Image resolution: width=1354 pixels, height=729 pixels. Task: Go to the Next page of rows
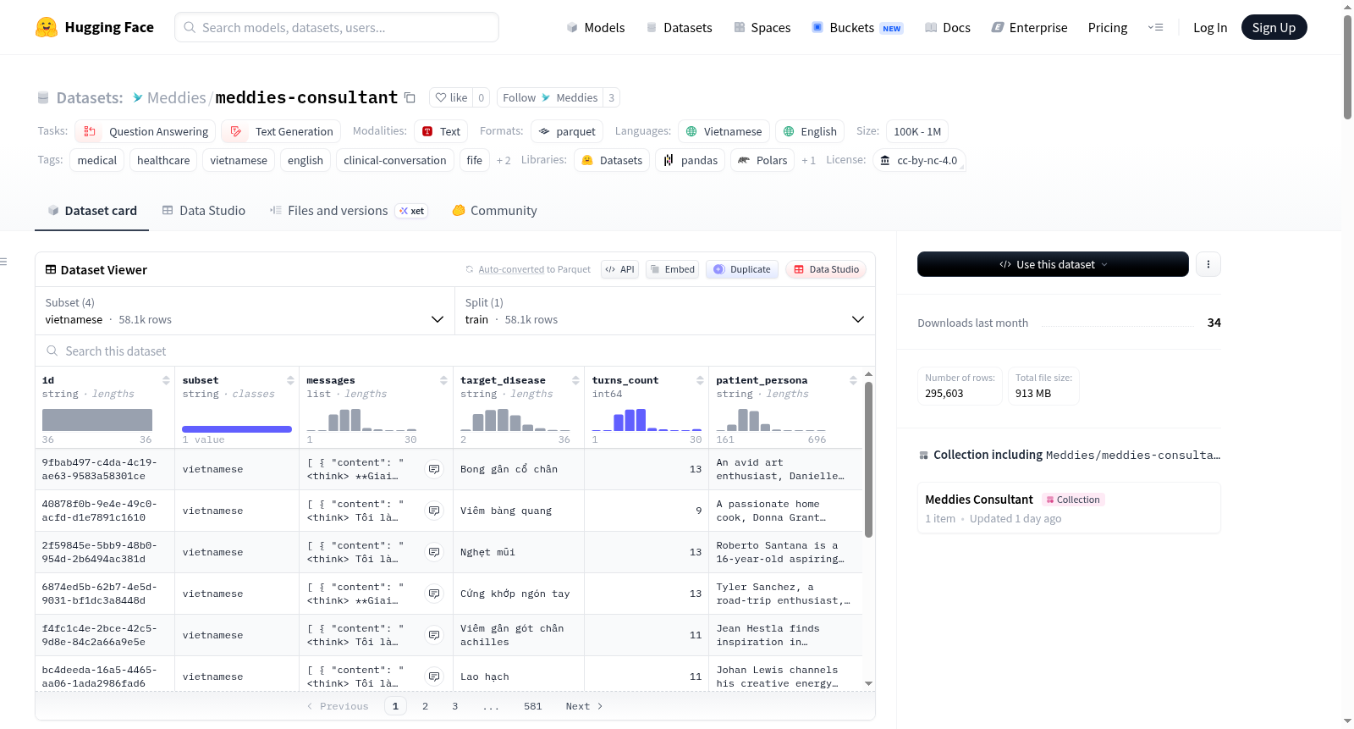[x=584, y=706]
